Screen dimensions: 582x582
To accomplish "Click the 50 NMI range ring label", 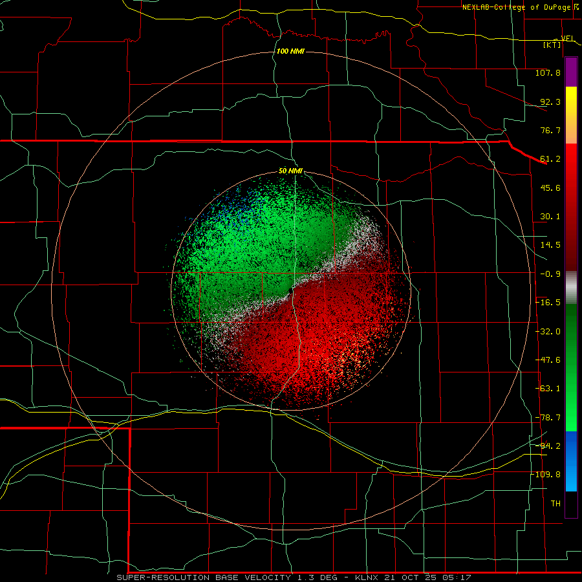I will pos(290,171).
